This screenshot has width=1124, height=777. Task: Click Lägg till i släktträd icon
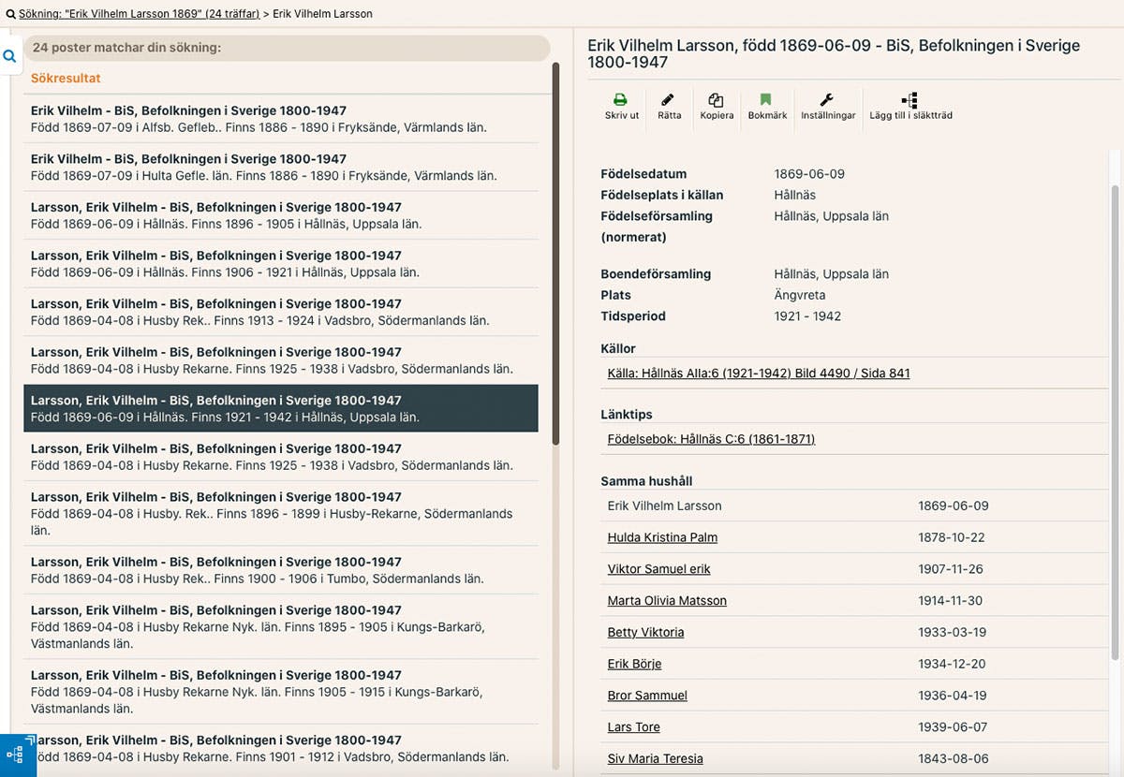click(x=910, y=100)
